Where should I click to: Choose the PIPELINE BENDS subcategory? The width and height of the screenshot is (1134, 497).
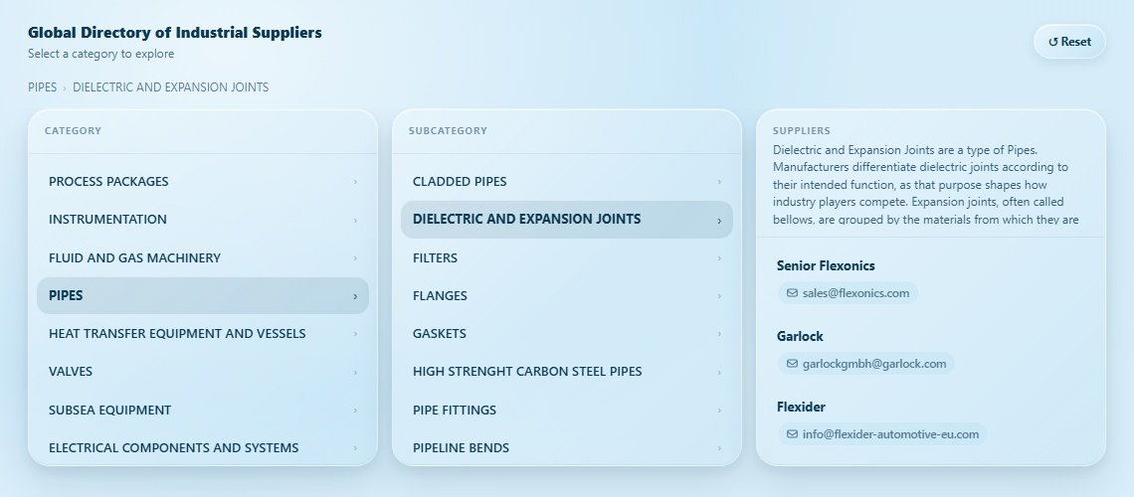(x=461, y=448)
